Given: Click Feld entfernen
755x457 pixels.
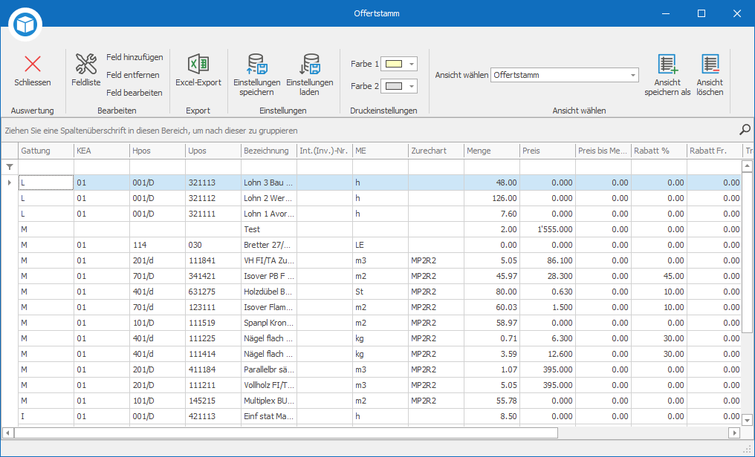Looking at the screenshot, I should (133, 75).
